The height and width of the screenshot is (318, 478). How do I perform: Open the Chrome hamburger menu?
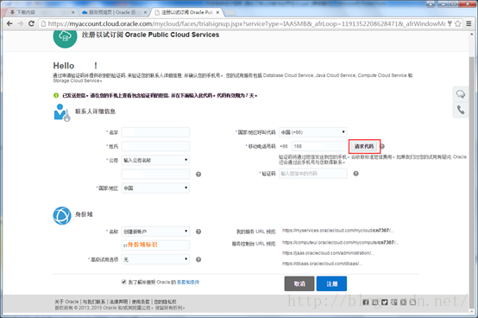click(469, 23)
